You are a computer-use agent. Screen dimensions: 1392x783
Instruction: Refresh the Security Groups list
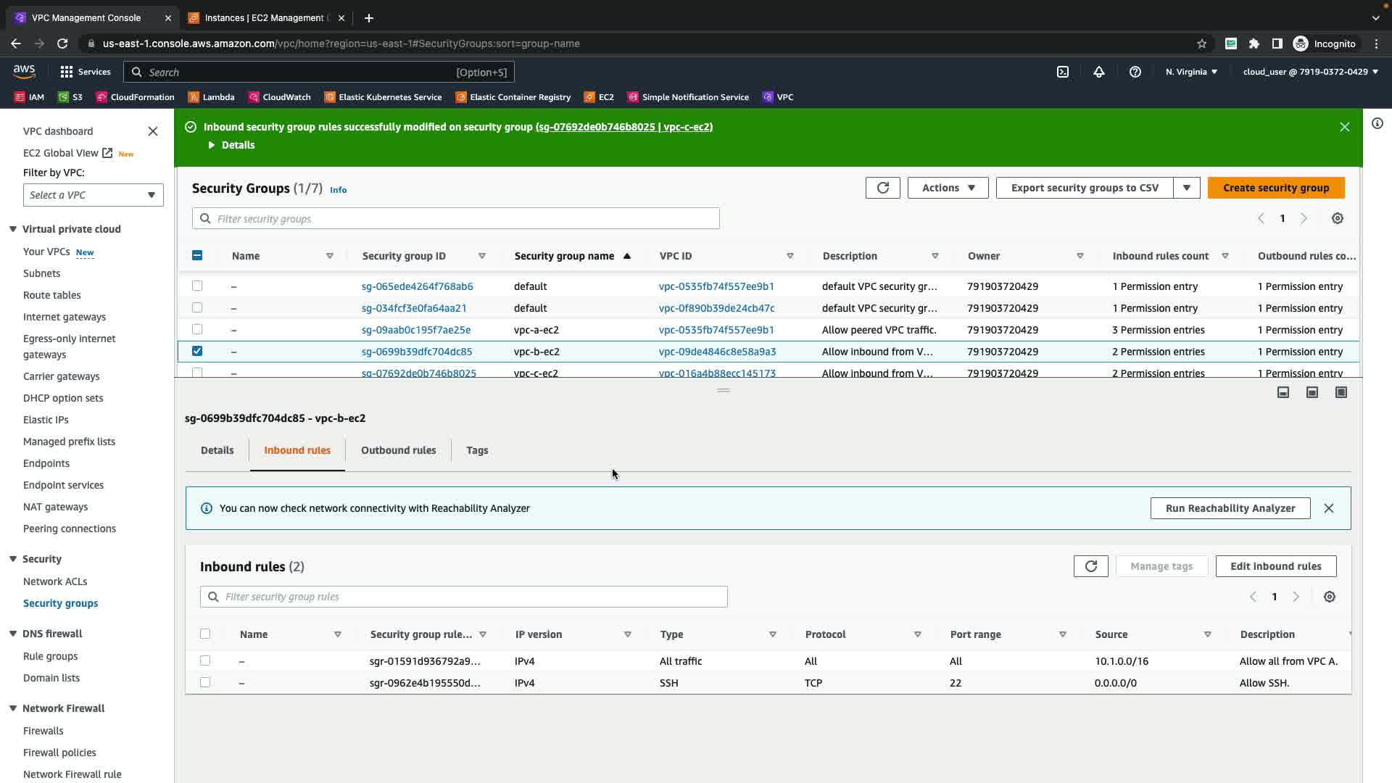pyautogui.click(x=882, y=188)
